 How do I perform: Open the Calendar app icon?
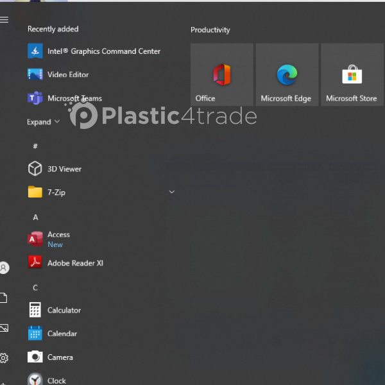coord(35,333)
